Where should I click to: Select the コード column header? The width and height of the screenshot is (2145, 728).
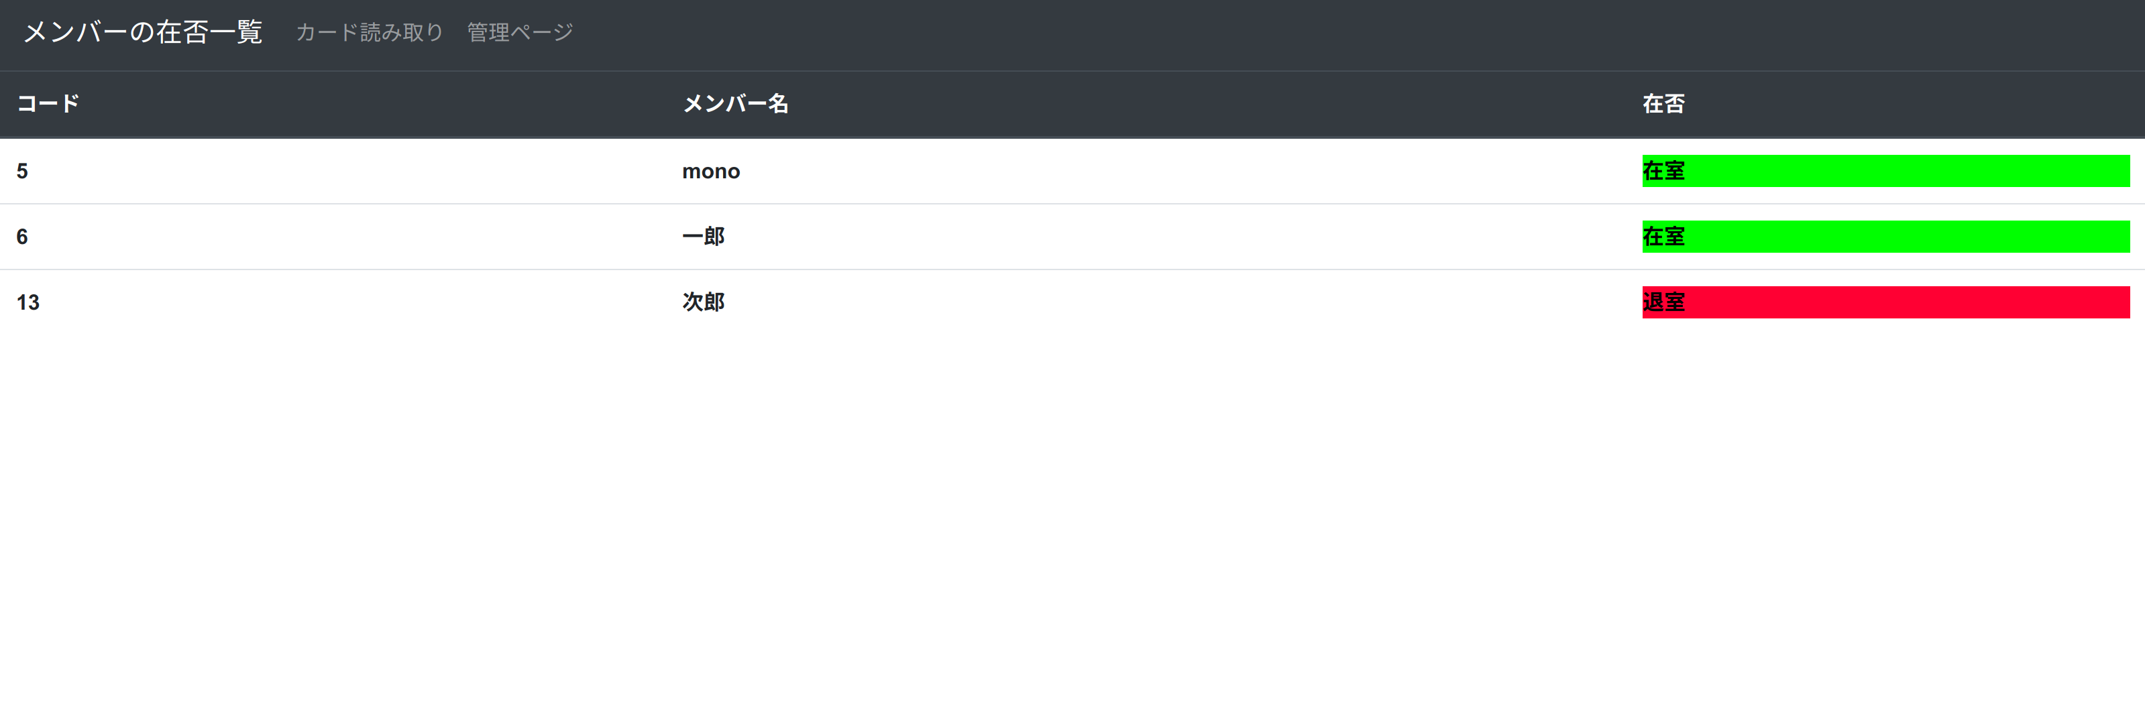[47, 104]
